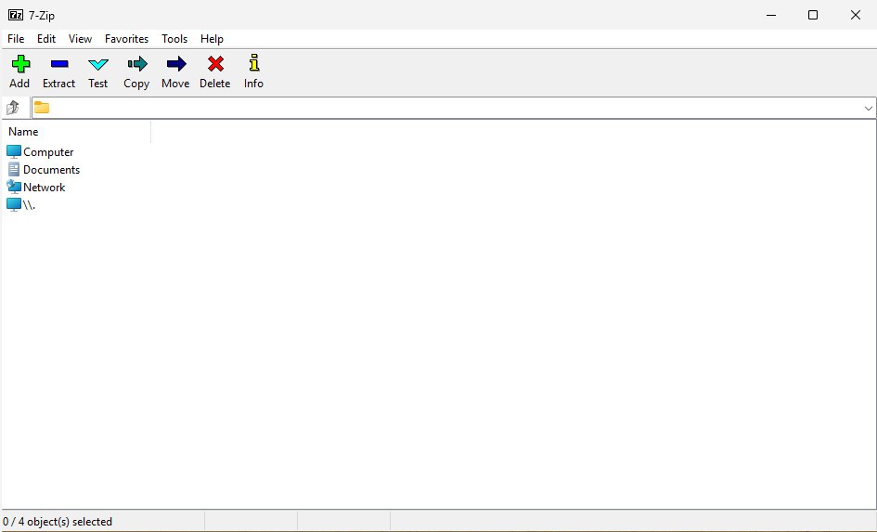
Task: Hit the red Delete X icon
Action: coord(214,64)
